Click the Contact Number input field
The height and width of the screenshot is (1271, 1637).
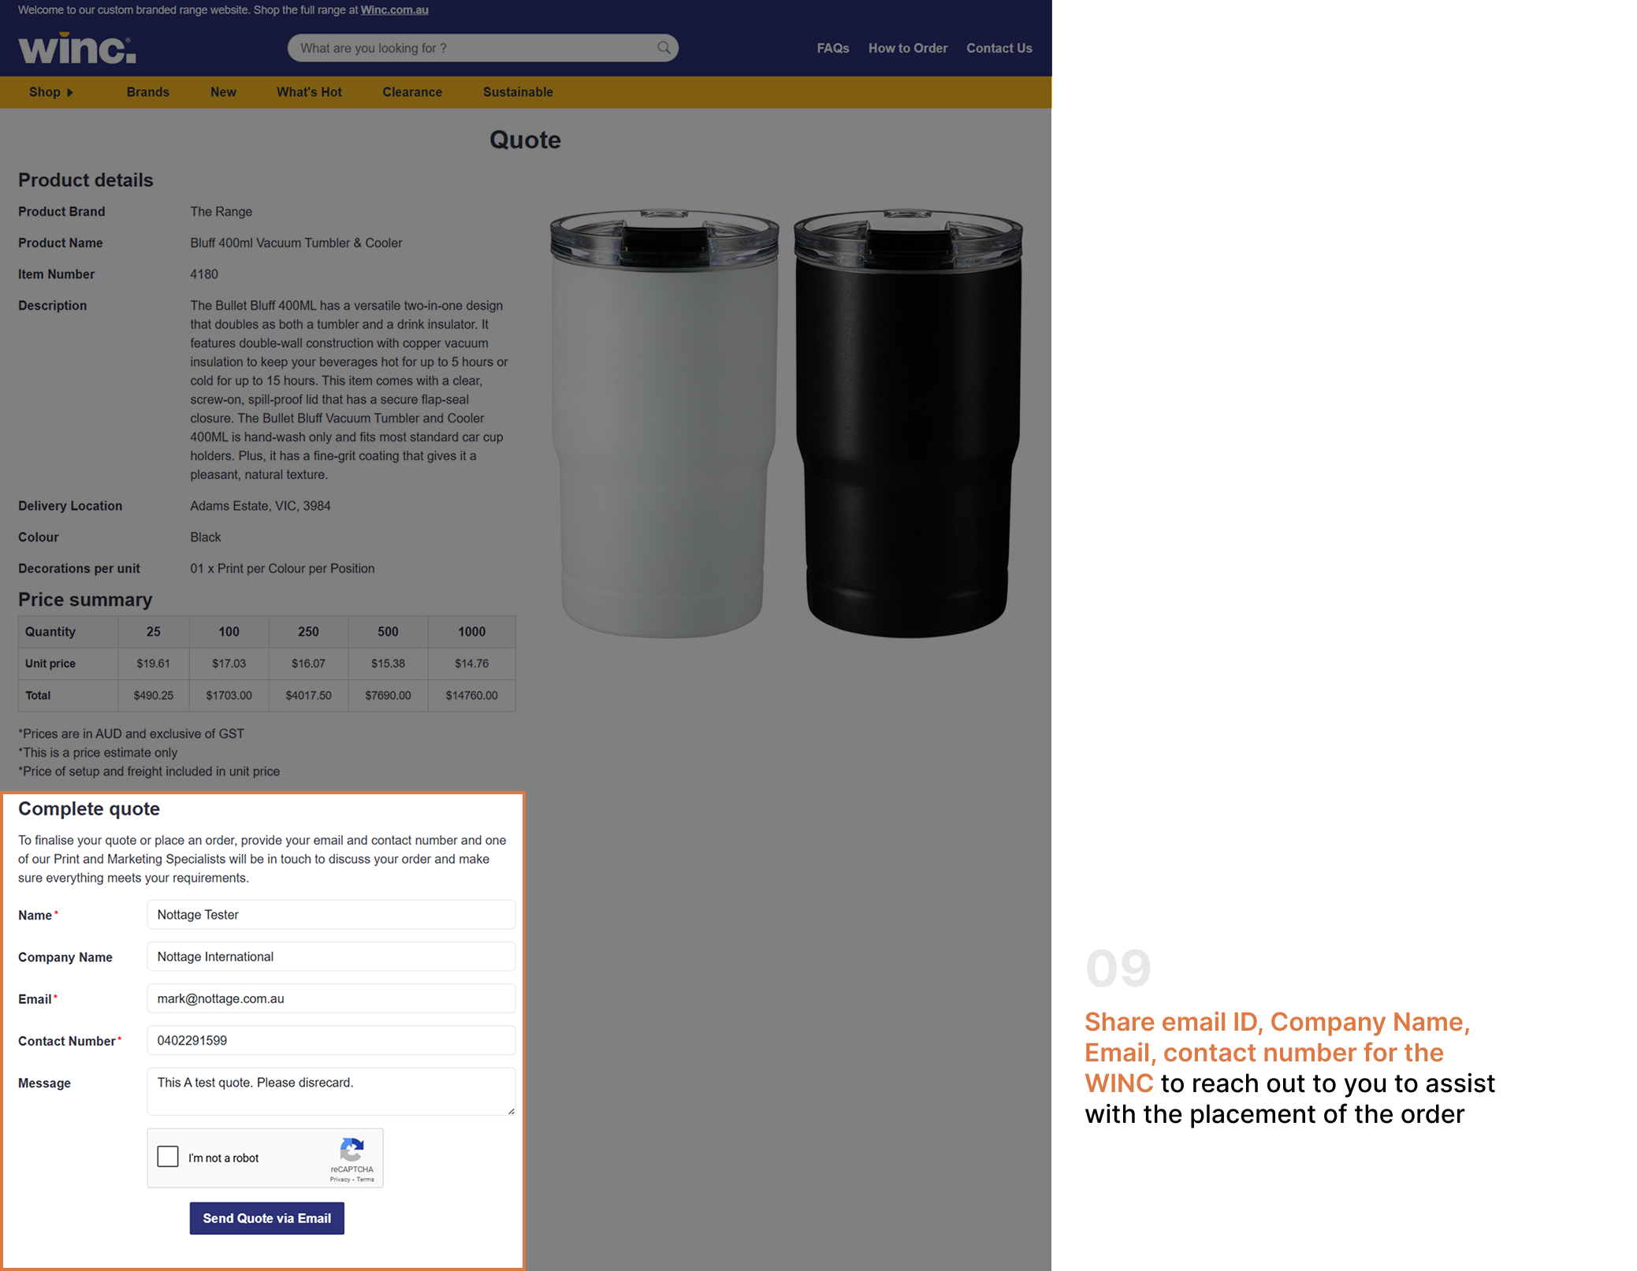pyautogui.click(x=331, y=1040)
